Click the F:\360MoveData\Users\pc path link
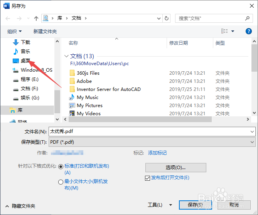This screenshot has height=215, width=258. tap(99, 64)
